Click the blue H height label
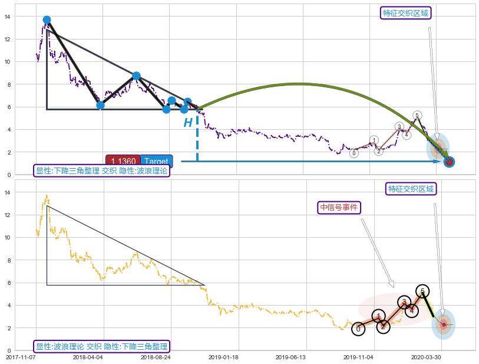The height and width of the screenshot is (364, 479). [187, 123]
